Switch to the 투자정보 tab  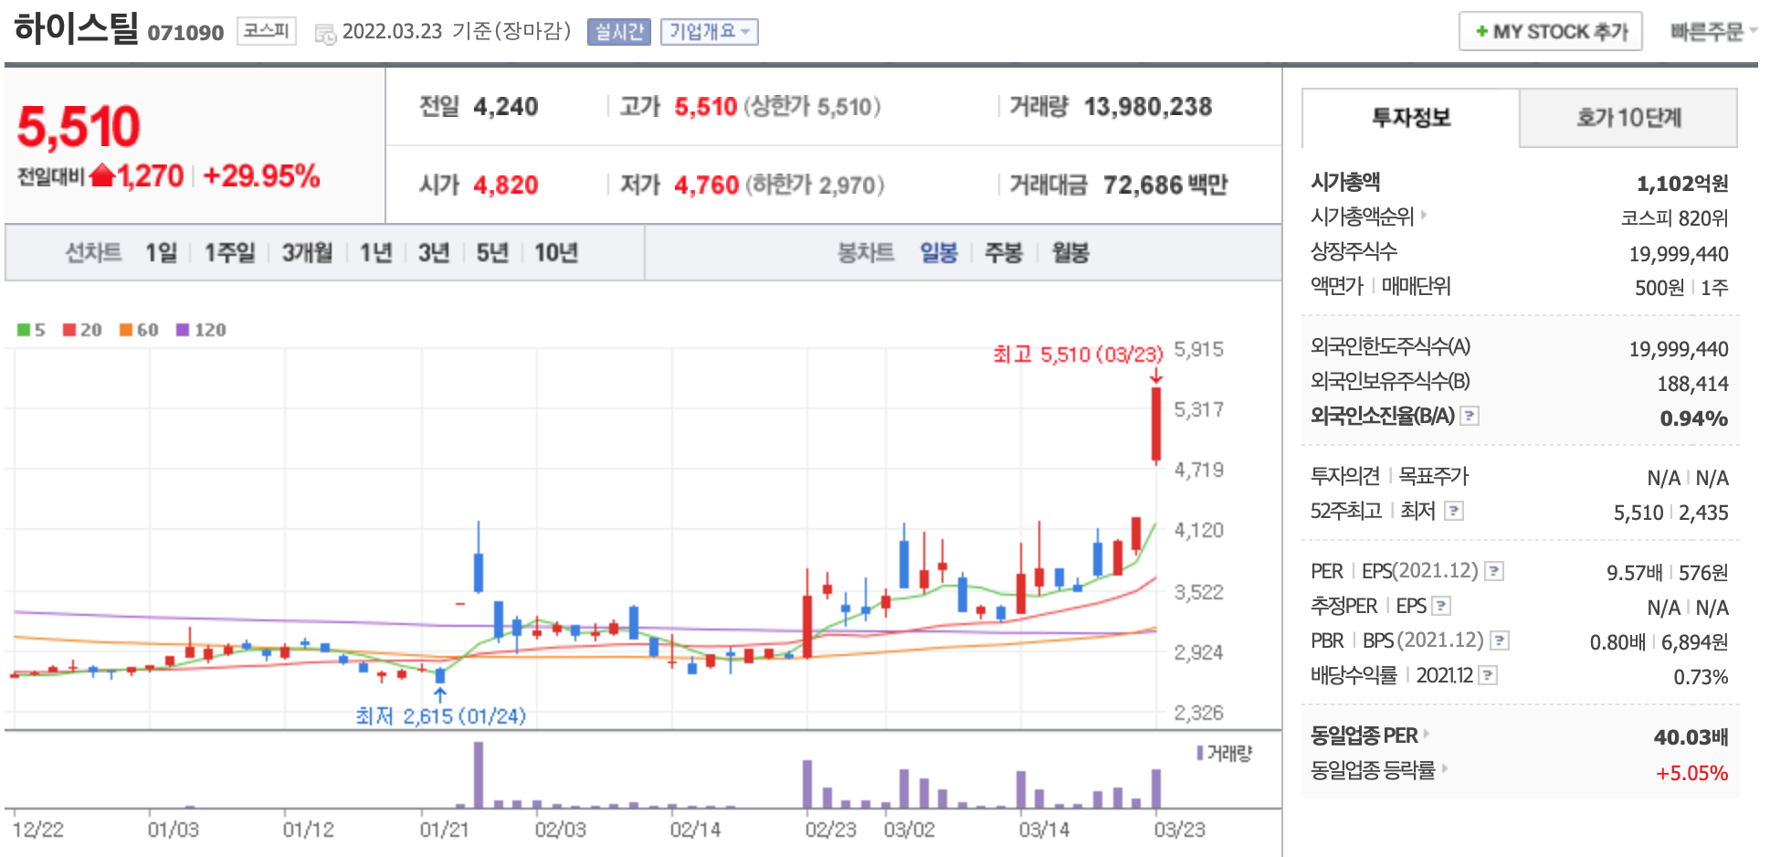click(x=1411, y=118)
